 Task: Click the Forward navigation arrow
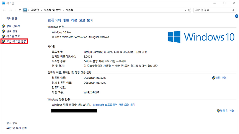11,10
